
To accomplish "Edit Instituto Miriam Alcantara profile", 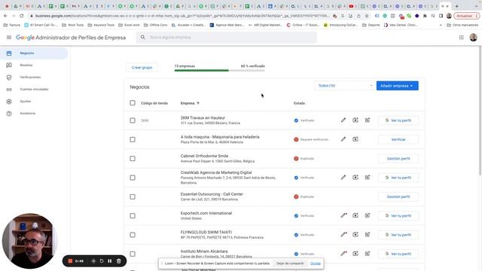I will pyautogui.click(x=343, y=254).
